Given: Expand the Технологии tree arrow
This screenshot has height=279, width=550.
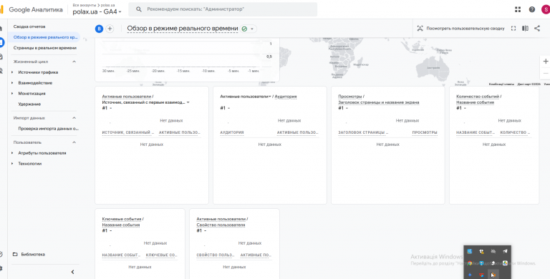Looking at the screenshot, I should 12,164.
